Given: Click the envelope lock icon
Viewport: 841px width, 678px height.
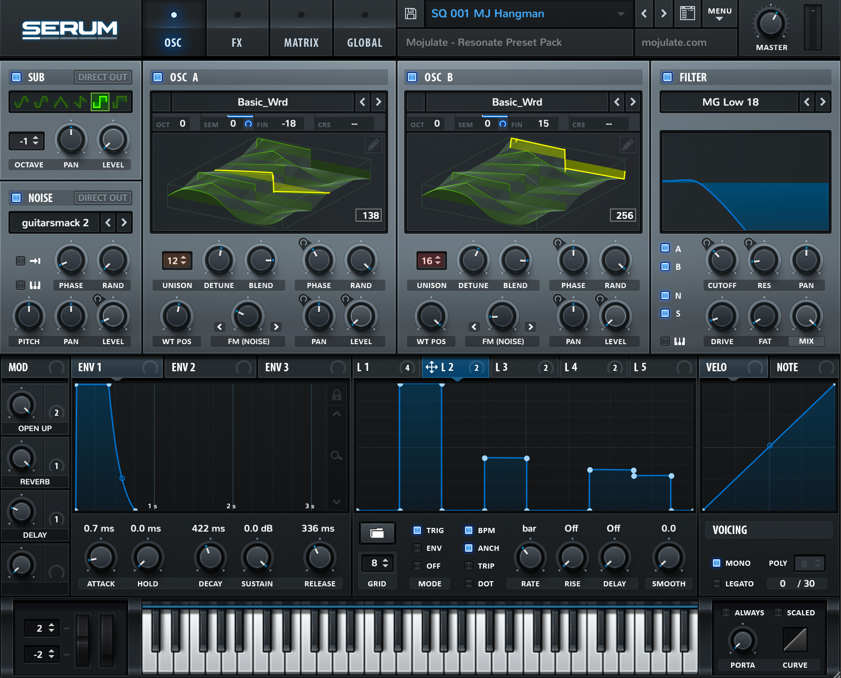Looking at the screenshot, I should (336, 395).
